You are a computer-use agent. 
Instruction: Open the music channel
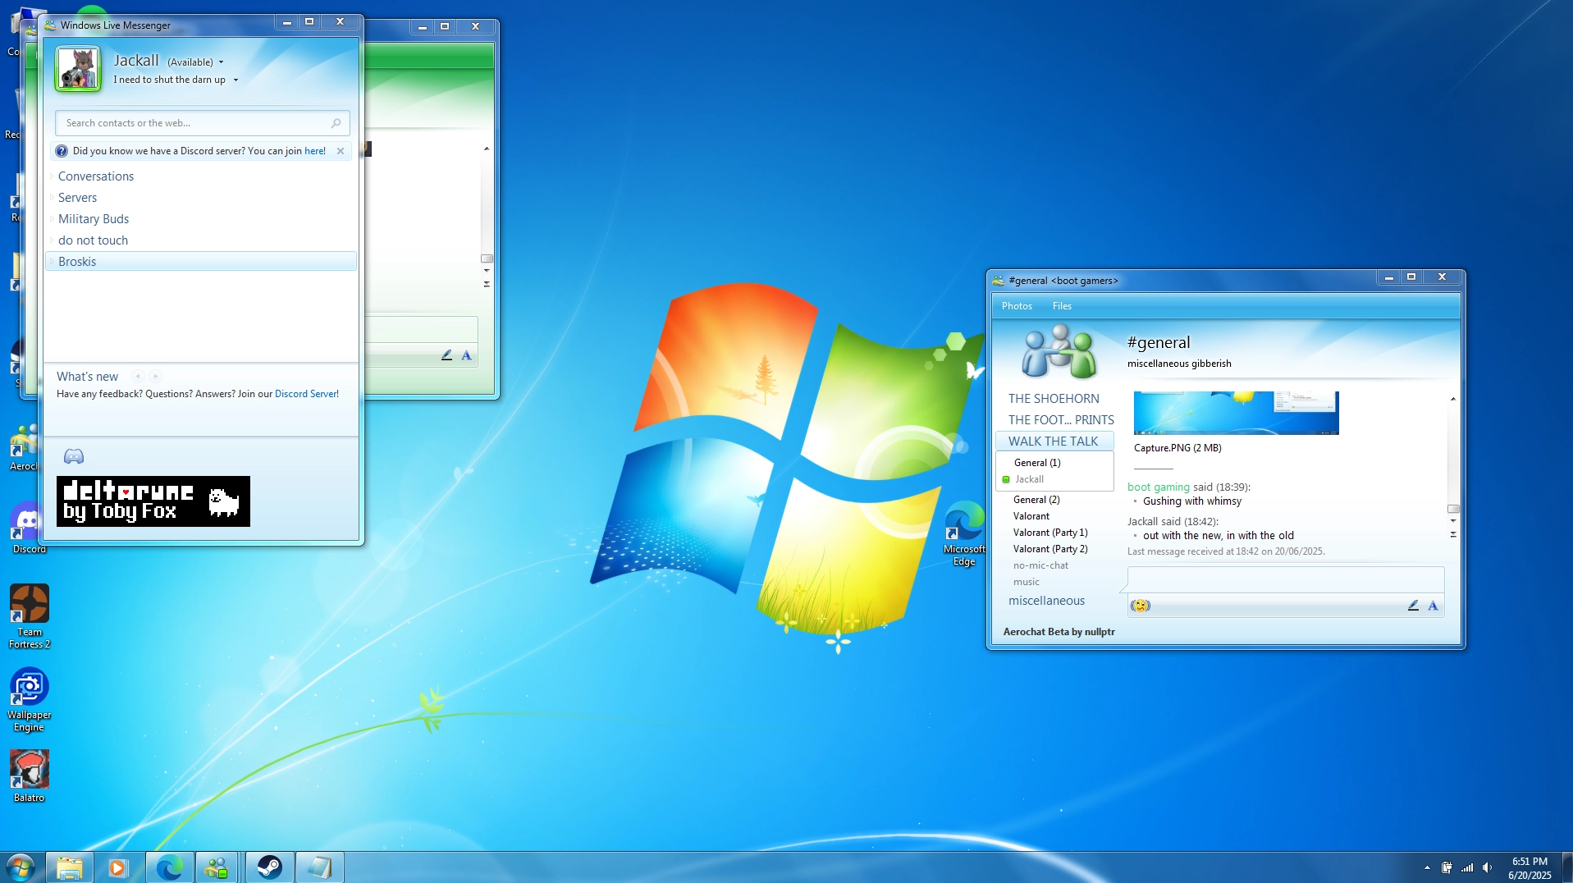pos(1026,582)
